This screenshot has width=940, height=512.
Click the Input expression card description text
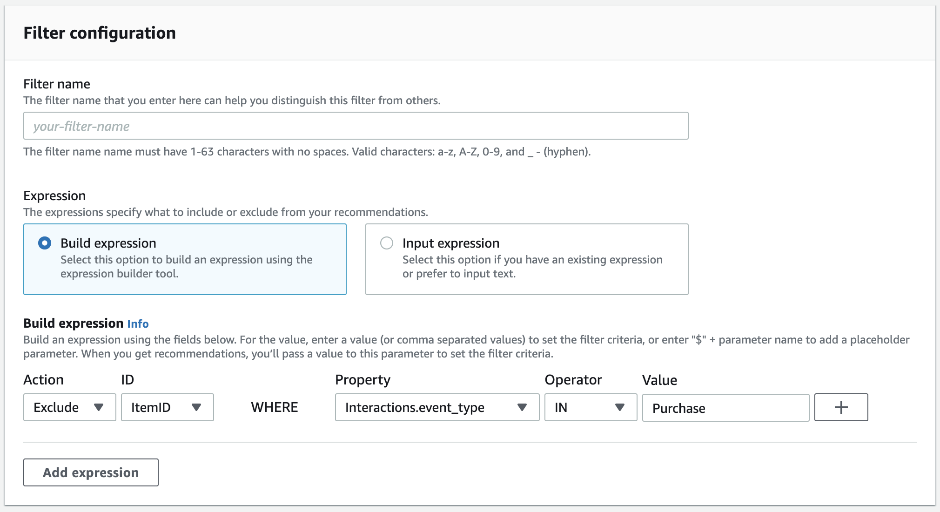532,267
